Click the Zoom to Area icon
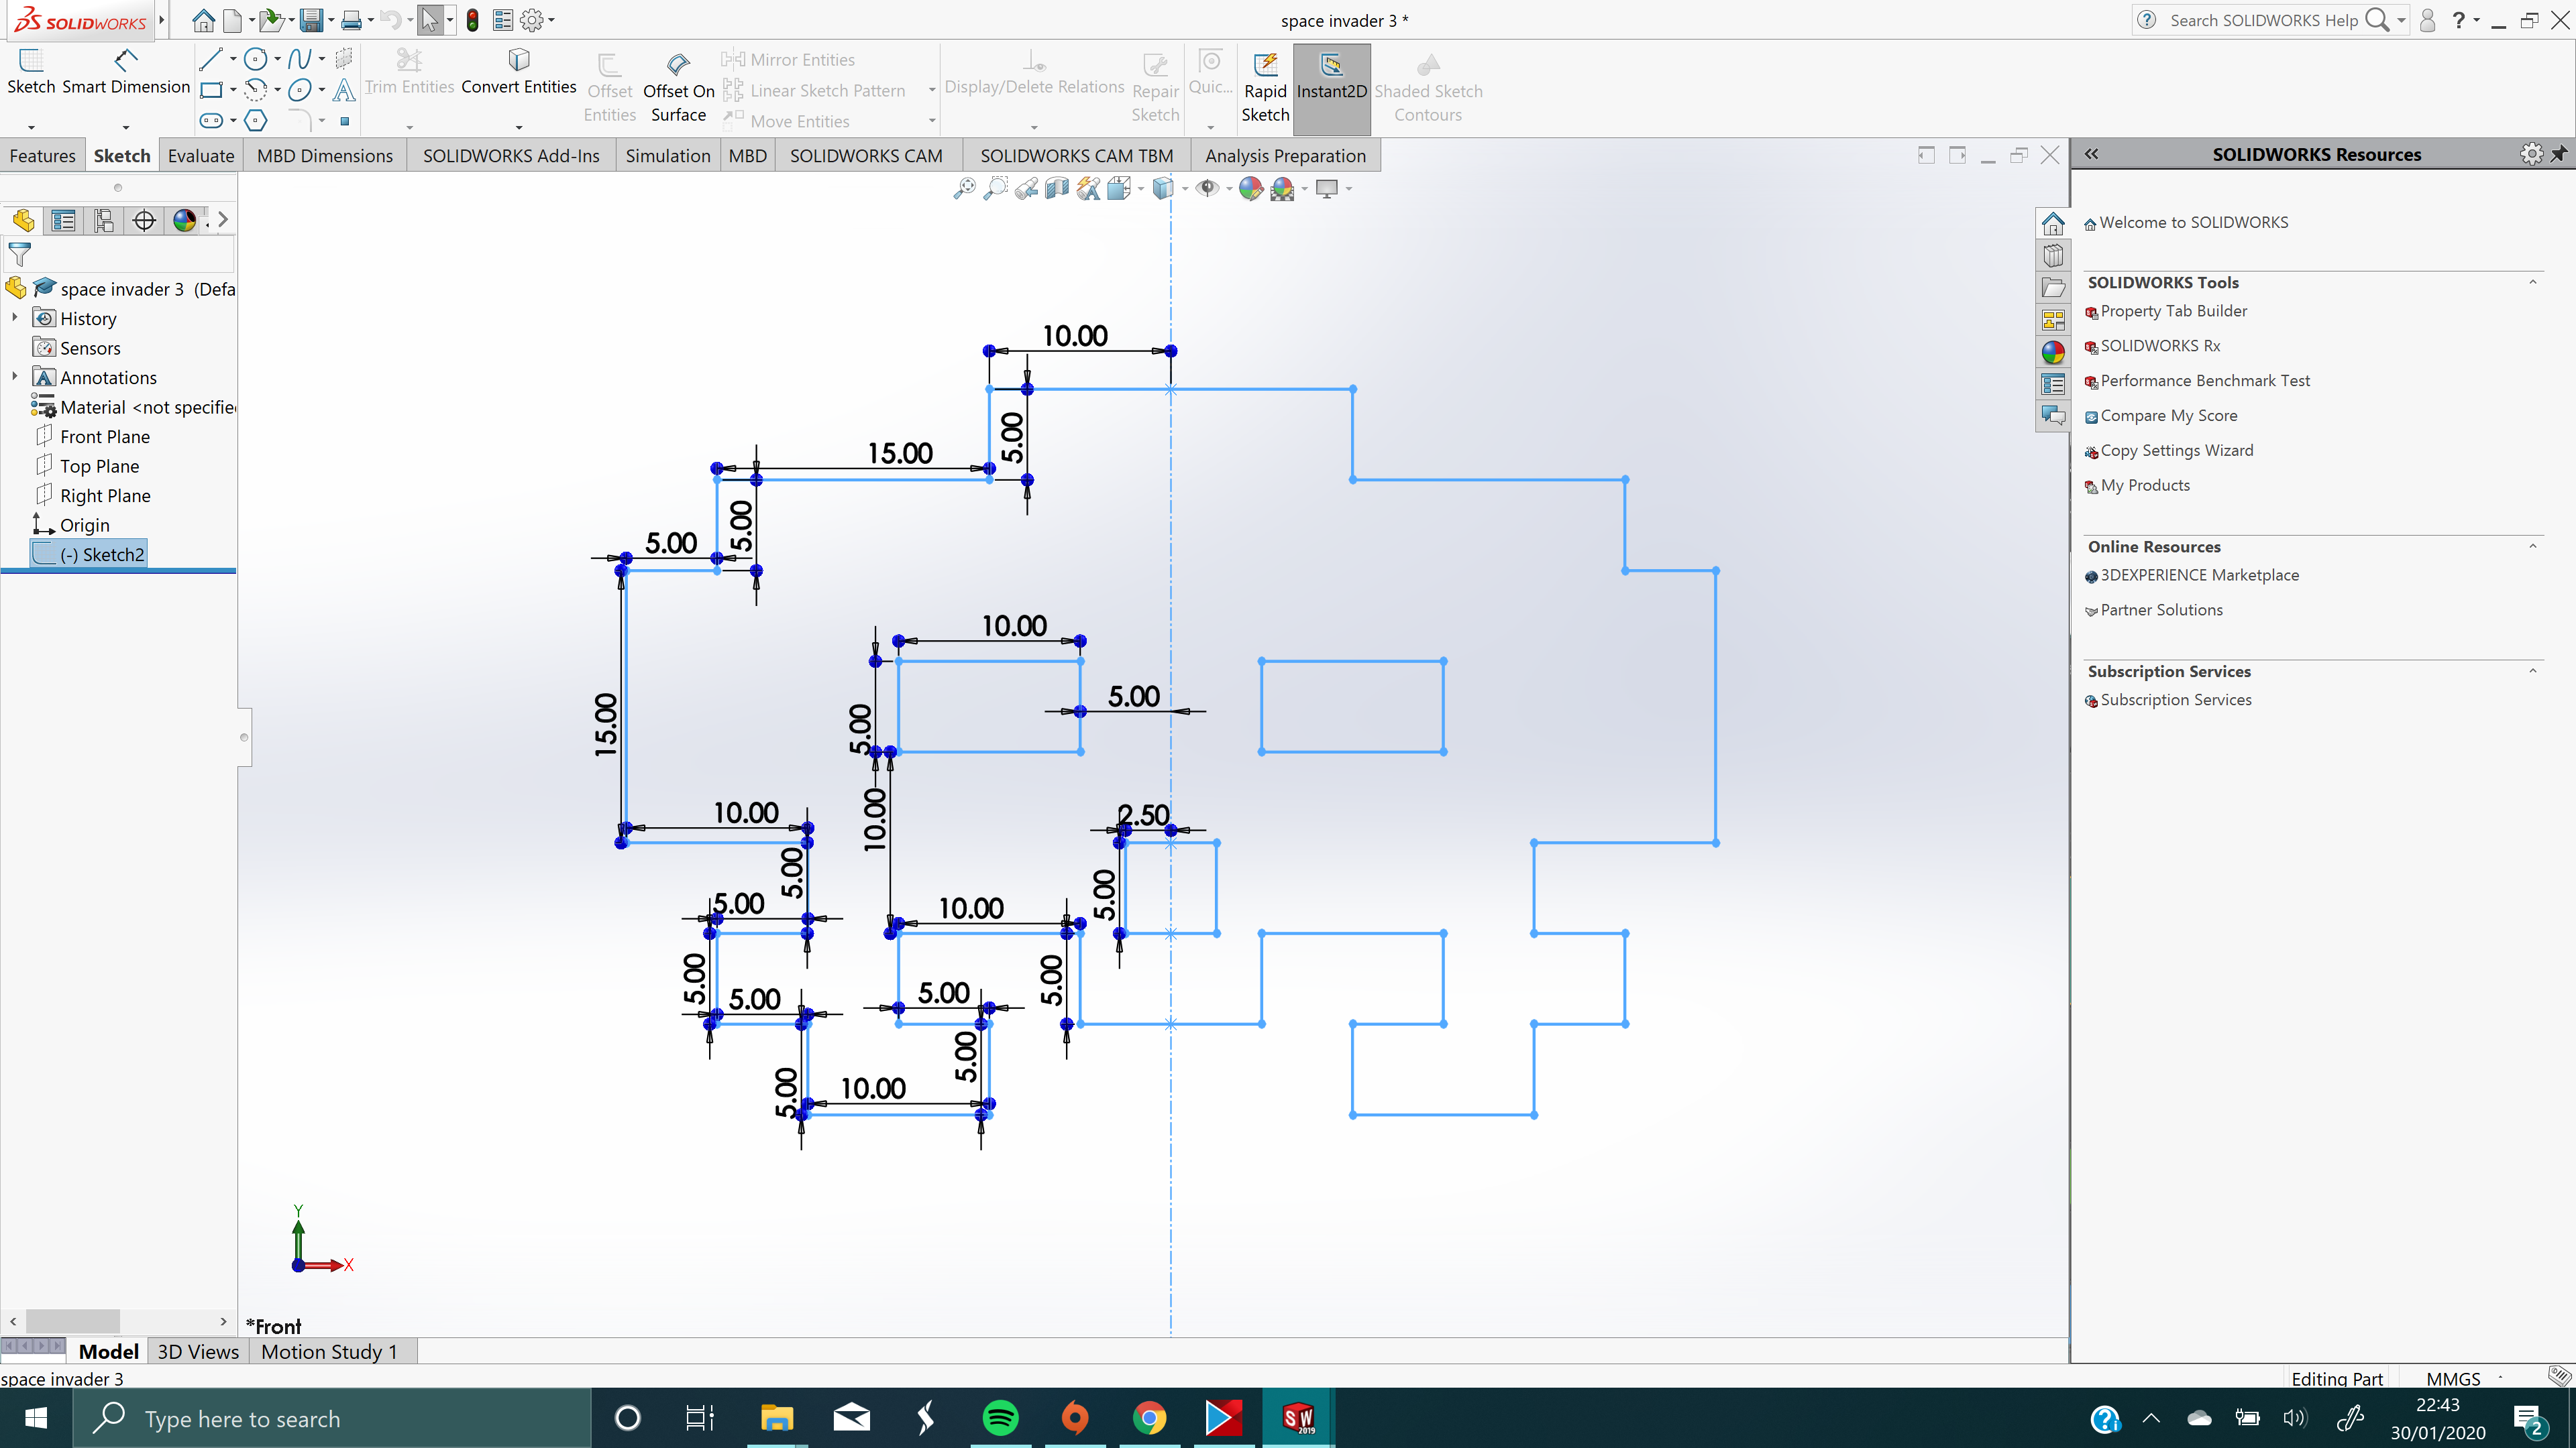 (995, 188)
